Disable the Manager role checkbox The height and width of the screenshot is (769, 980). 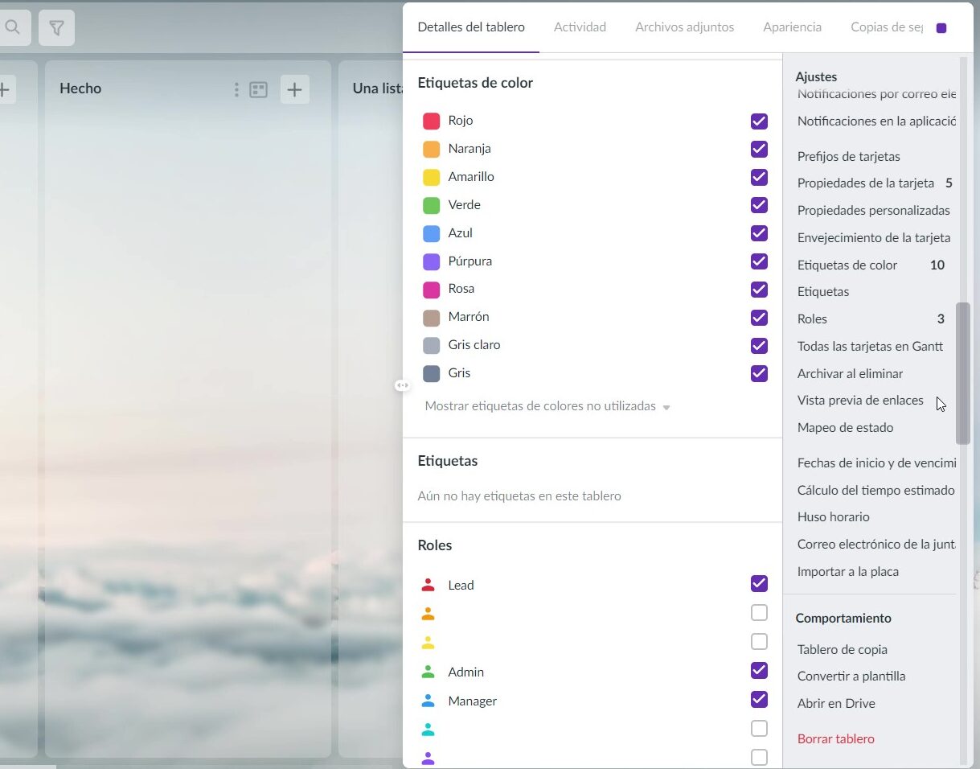[x=759, y=700]
